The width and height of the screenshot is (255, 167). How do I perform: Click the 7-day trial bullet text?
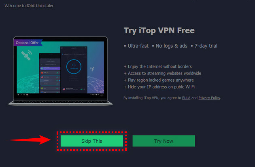[x=206, y=46]
